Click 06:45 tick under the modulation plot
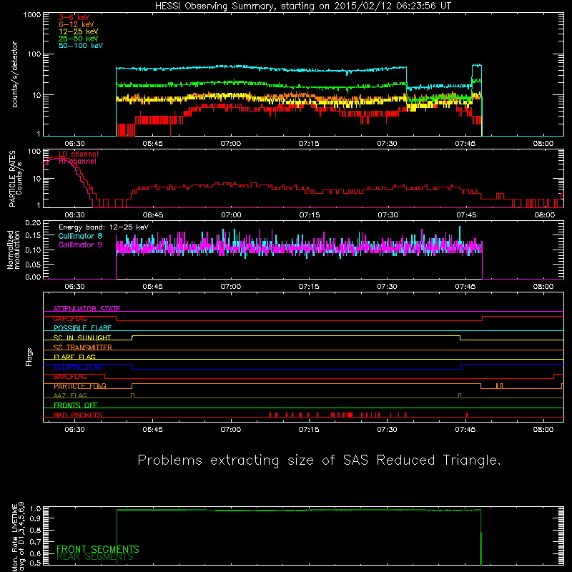The image size is (572, 572). (152, 287)
